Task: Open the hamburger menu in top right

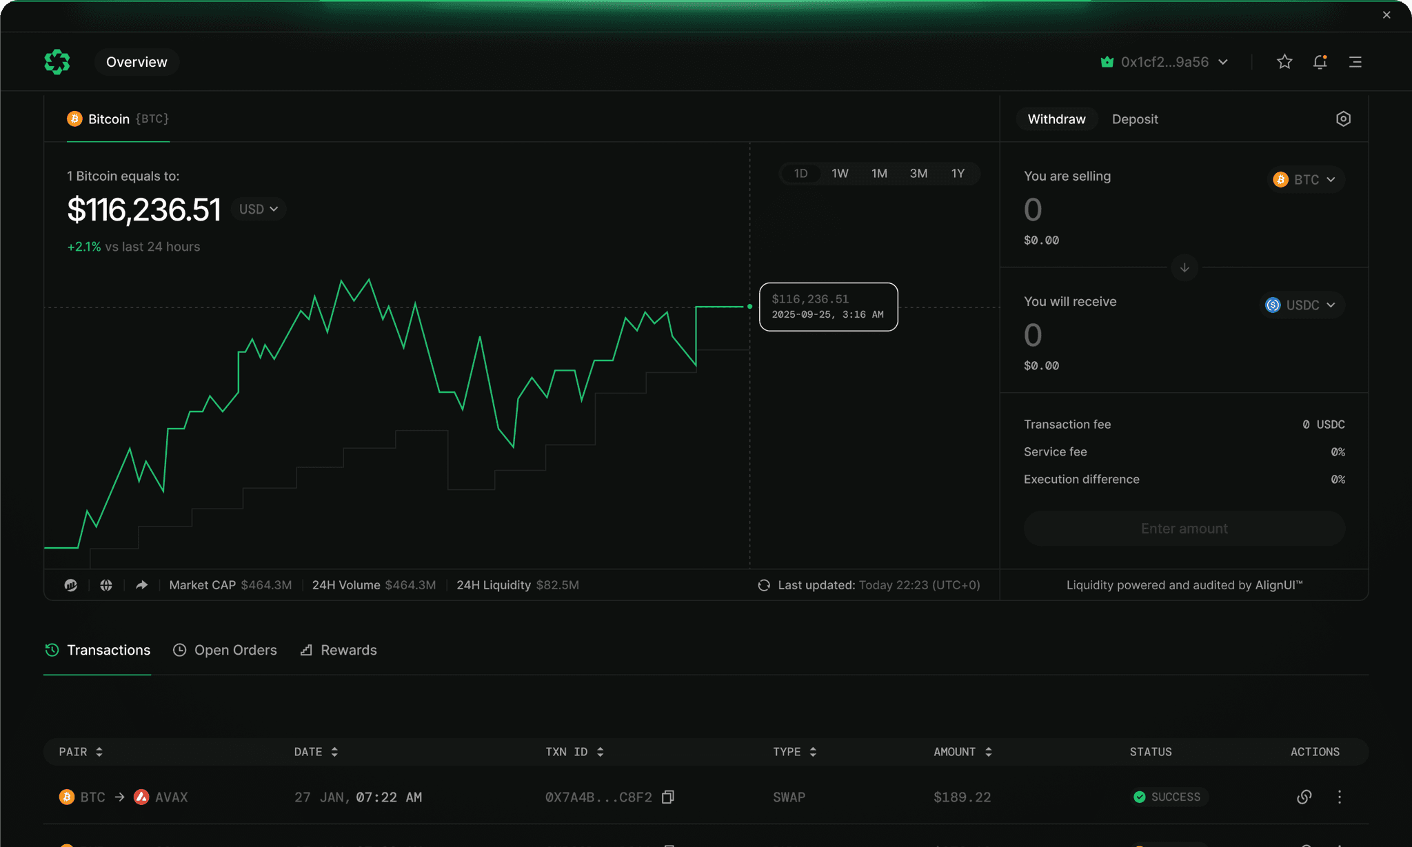Action: pyautogui.click(x=1355, y=61)
